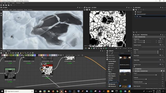Image resolution: width=166 pixels, height=93 pixels.
Task: Open the File menu
Action: tap(2, 3)
